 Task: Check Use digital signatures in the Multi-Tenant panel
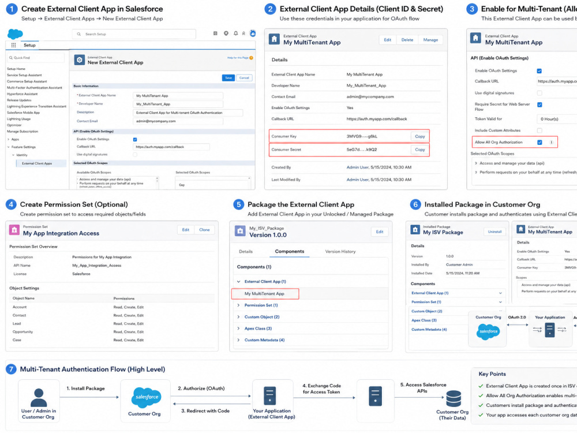coord(539,93)
